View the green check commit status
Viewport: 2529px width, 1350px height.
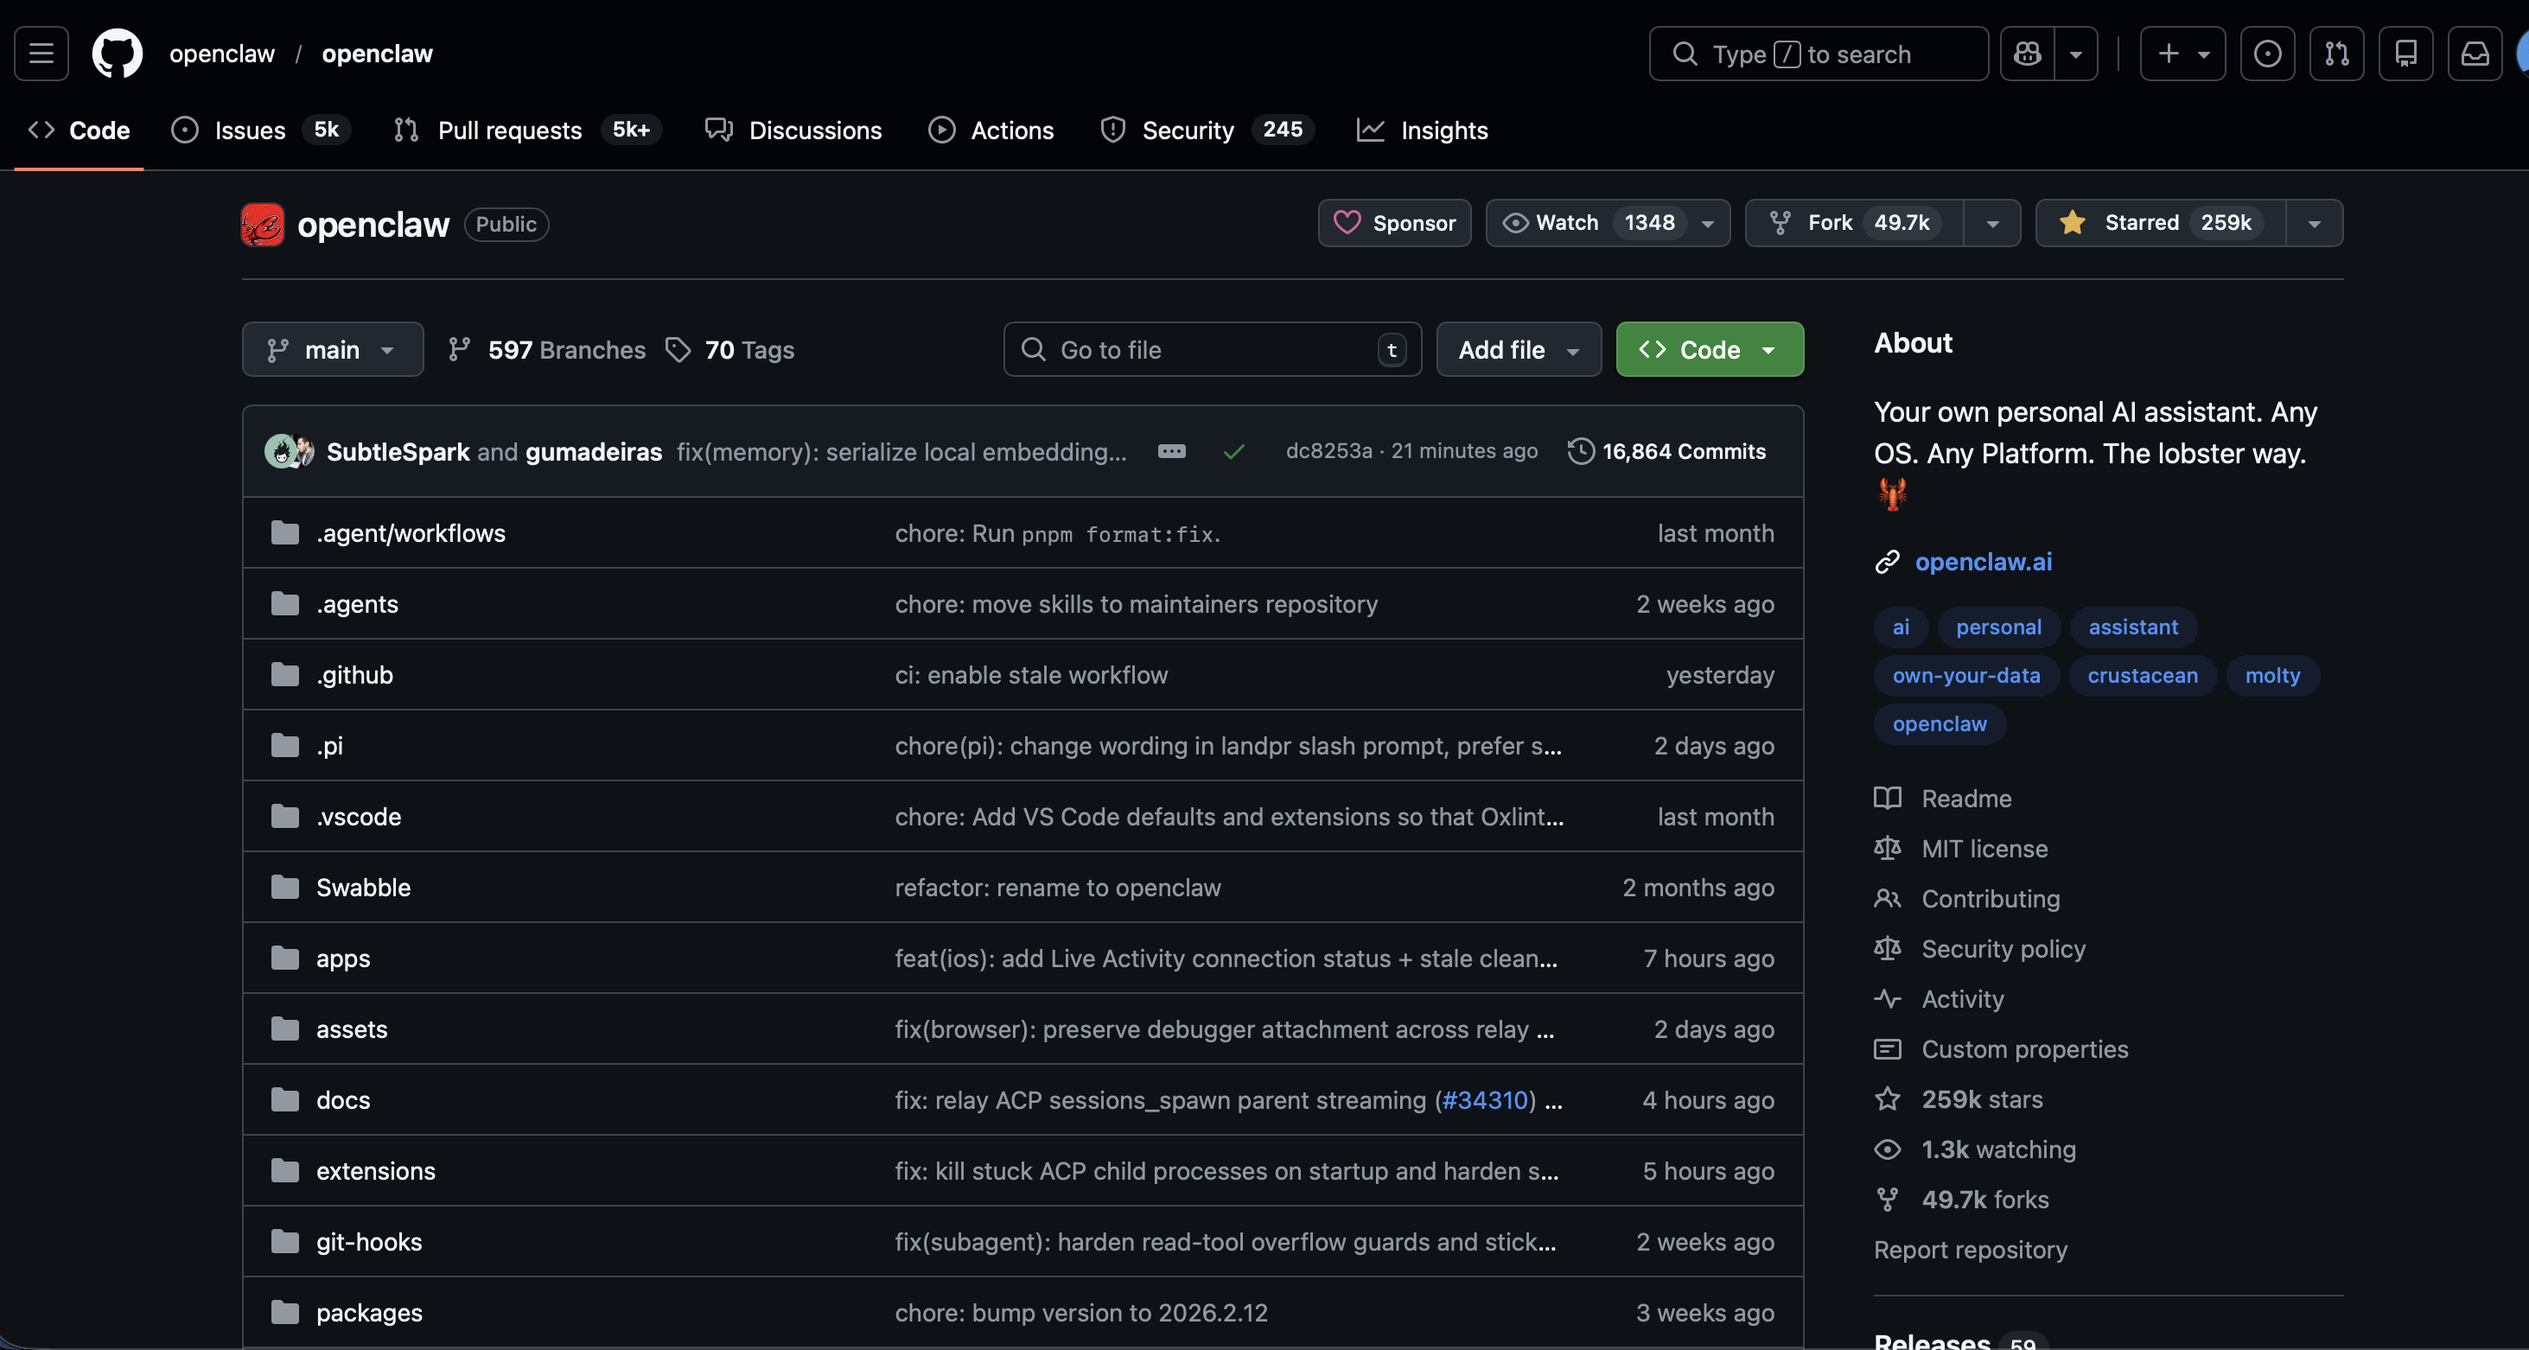[x=1234, y=452]
